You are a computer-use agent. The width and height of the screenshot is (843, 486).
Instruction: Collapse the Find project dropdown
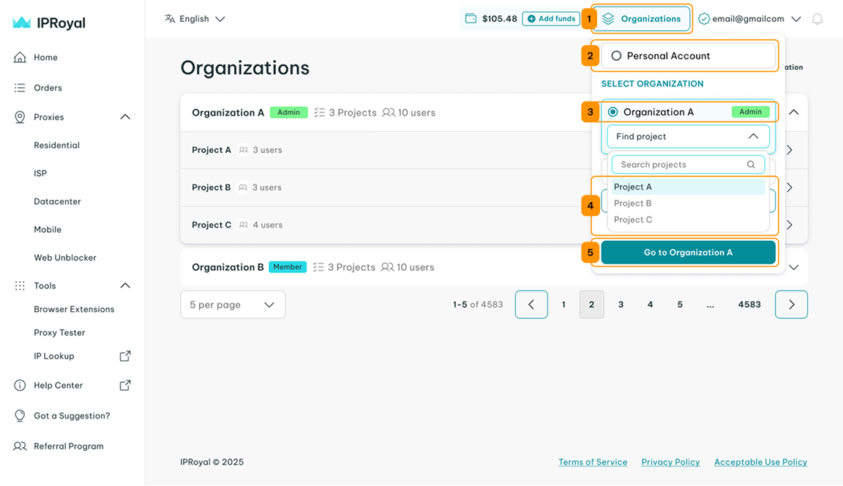[x=753, y=136]
